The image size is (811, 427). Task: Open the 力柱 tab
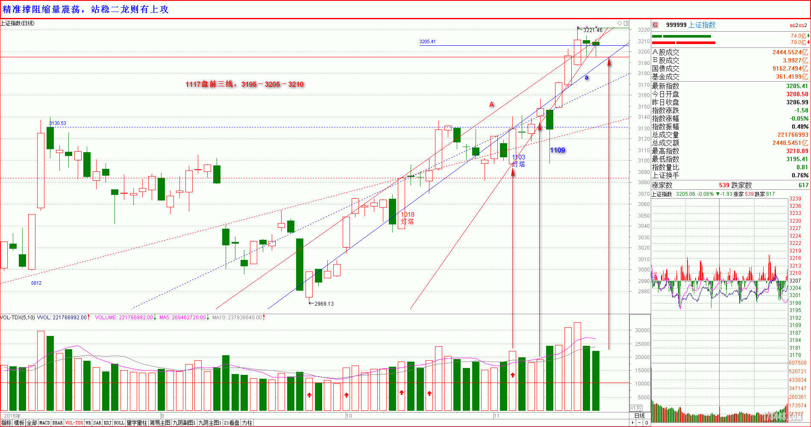(x=247, y=423)
